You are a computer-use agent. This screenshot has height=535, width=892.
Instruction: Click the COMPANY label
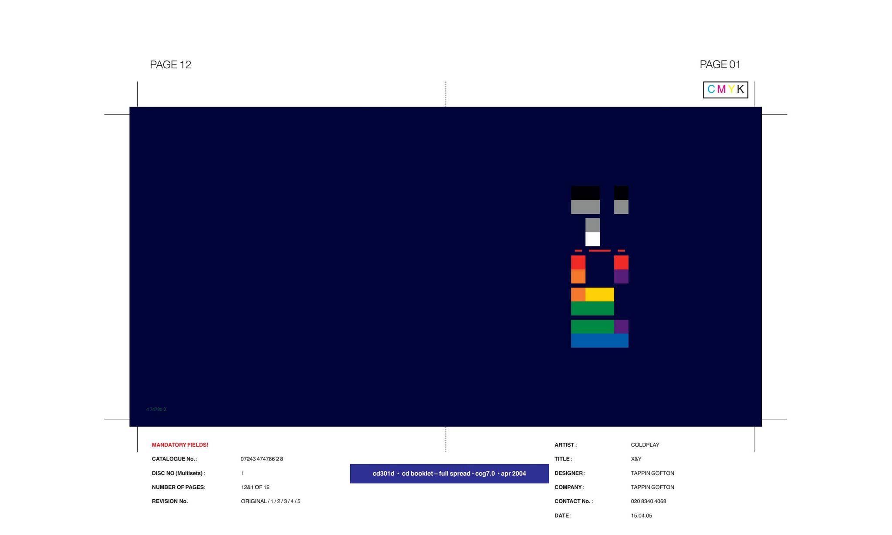[x=569, y=487]
